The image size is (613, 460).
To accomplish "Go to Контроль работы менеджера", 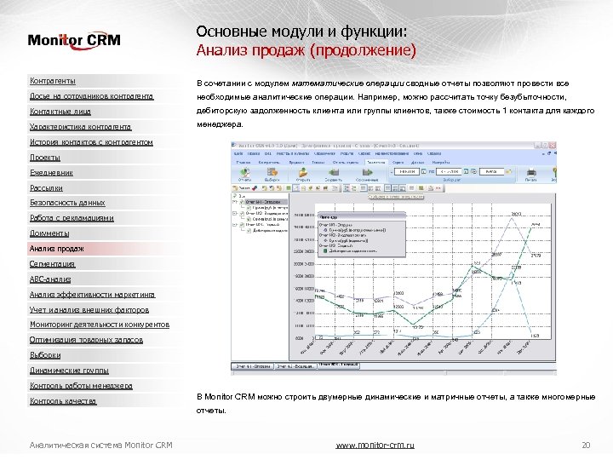I will tap(81, 385).
